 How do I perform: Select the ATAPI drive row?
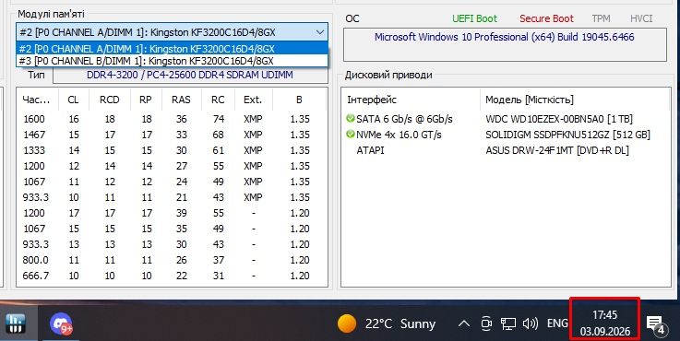[x=507, y=150]
